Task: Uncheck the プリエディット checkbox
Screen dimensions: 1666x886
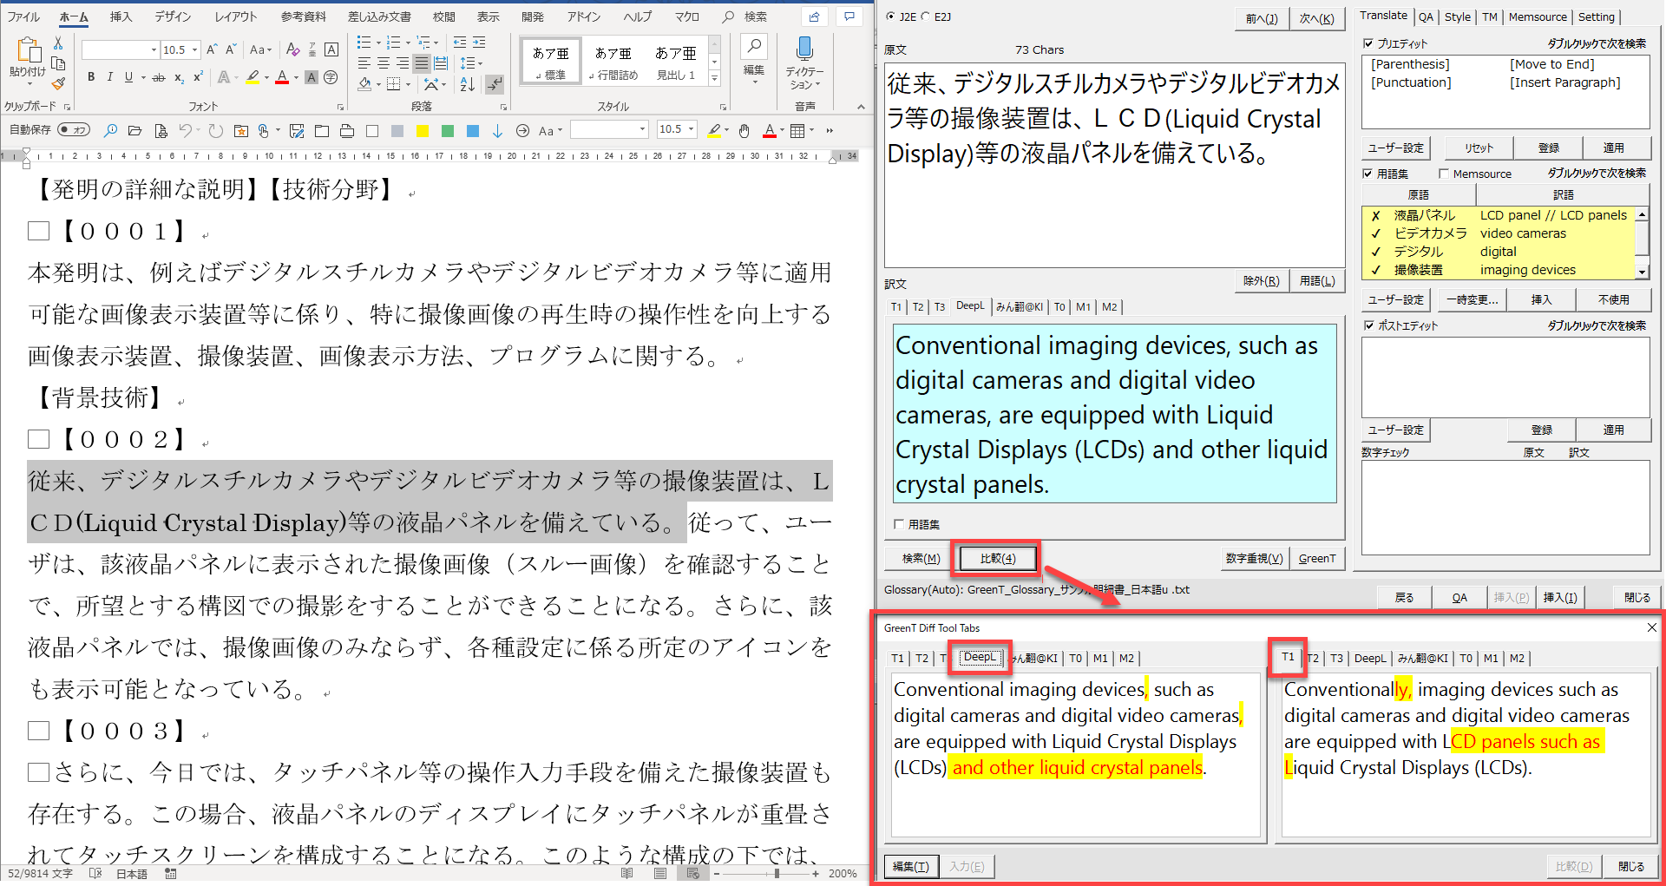Action: 1368,43
